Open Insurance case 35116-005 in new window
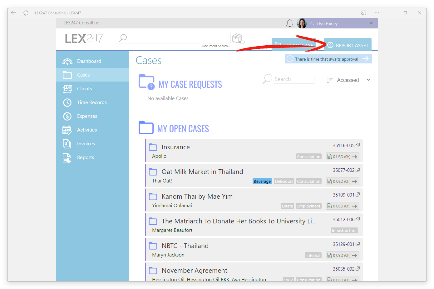The image size is (434, 289). [x=358, y=145]
